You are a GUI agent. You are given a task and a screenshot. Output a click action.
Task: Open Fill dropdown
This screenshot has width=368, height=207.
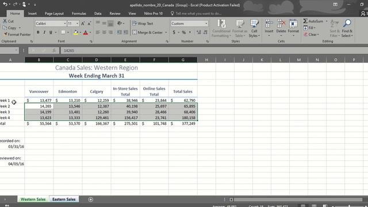(309, 28)
